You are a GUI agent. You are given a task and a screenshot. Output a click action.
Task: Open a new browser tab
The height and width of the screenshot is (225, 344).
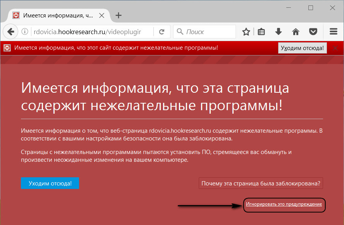pyautogui.click(x=119, y=16)
